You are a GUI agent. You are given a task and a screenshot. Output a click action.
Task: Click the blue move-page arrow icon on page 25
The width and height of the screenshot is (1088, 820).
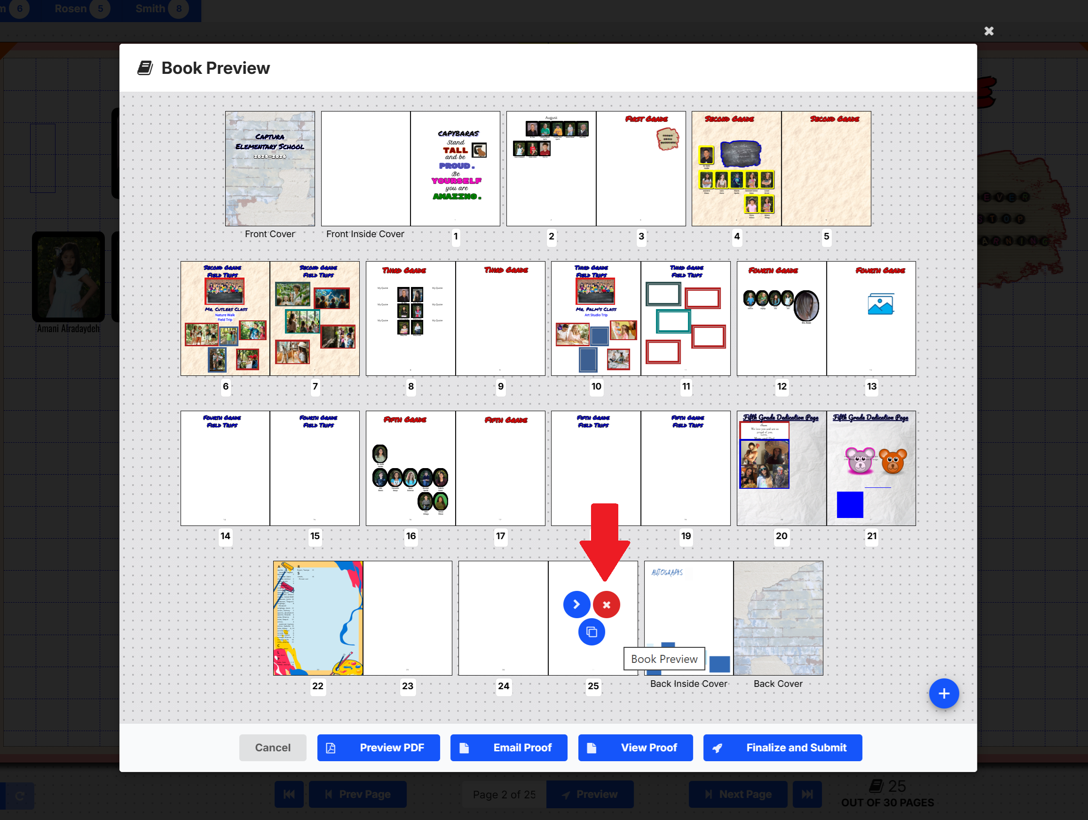point(576,605)
